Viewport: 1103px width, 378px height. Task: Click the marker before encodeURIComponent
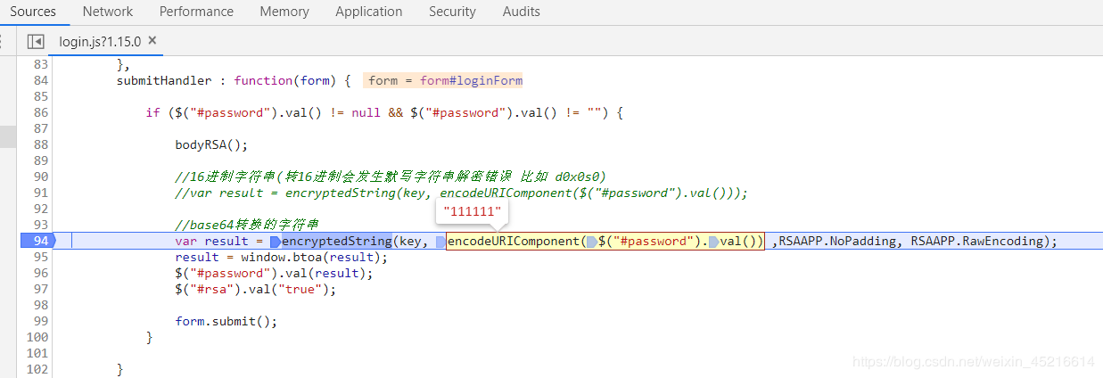(441, 242)
